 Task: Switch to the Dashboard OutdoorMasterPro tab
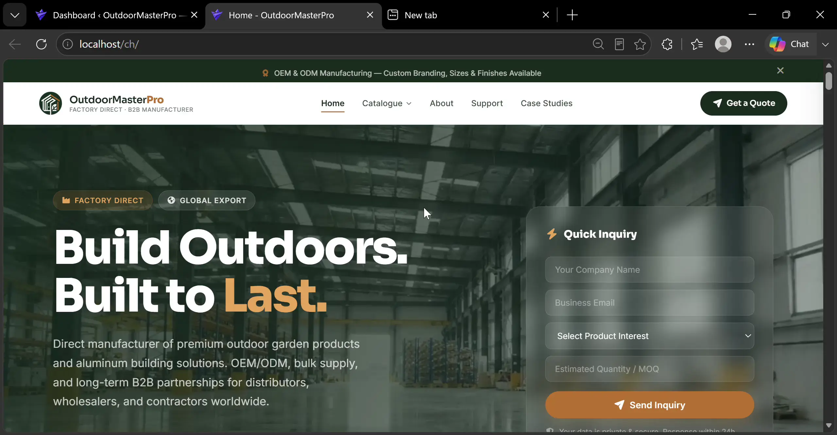[x=114, y=15]
